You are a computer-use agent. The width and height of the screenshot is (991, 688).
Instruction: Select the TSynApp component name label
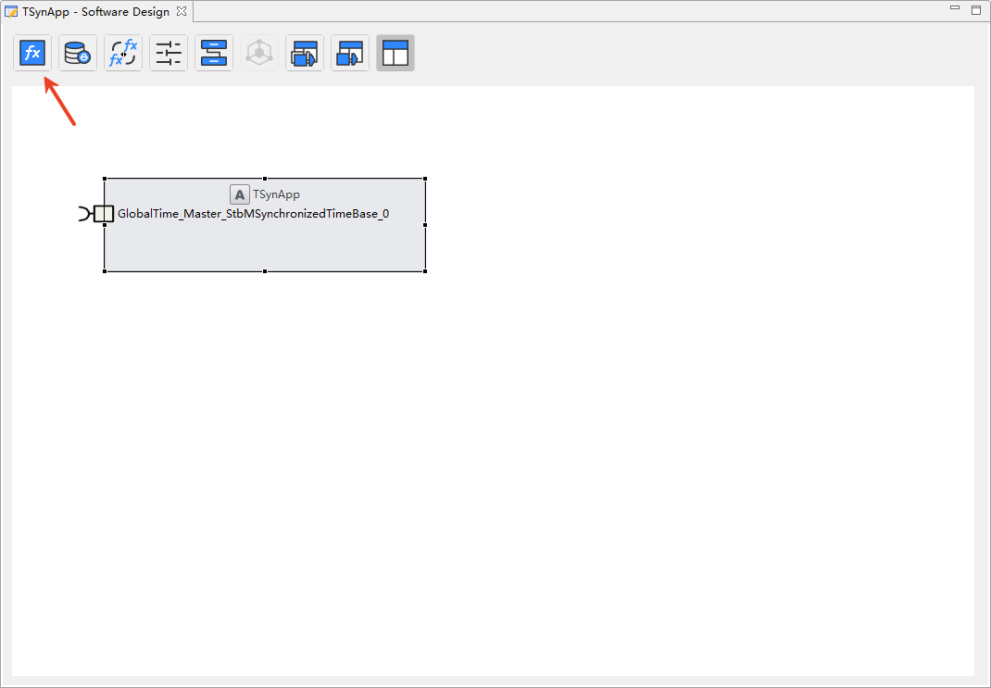(x=276, y=194)
